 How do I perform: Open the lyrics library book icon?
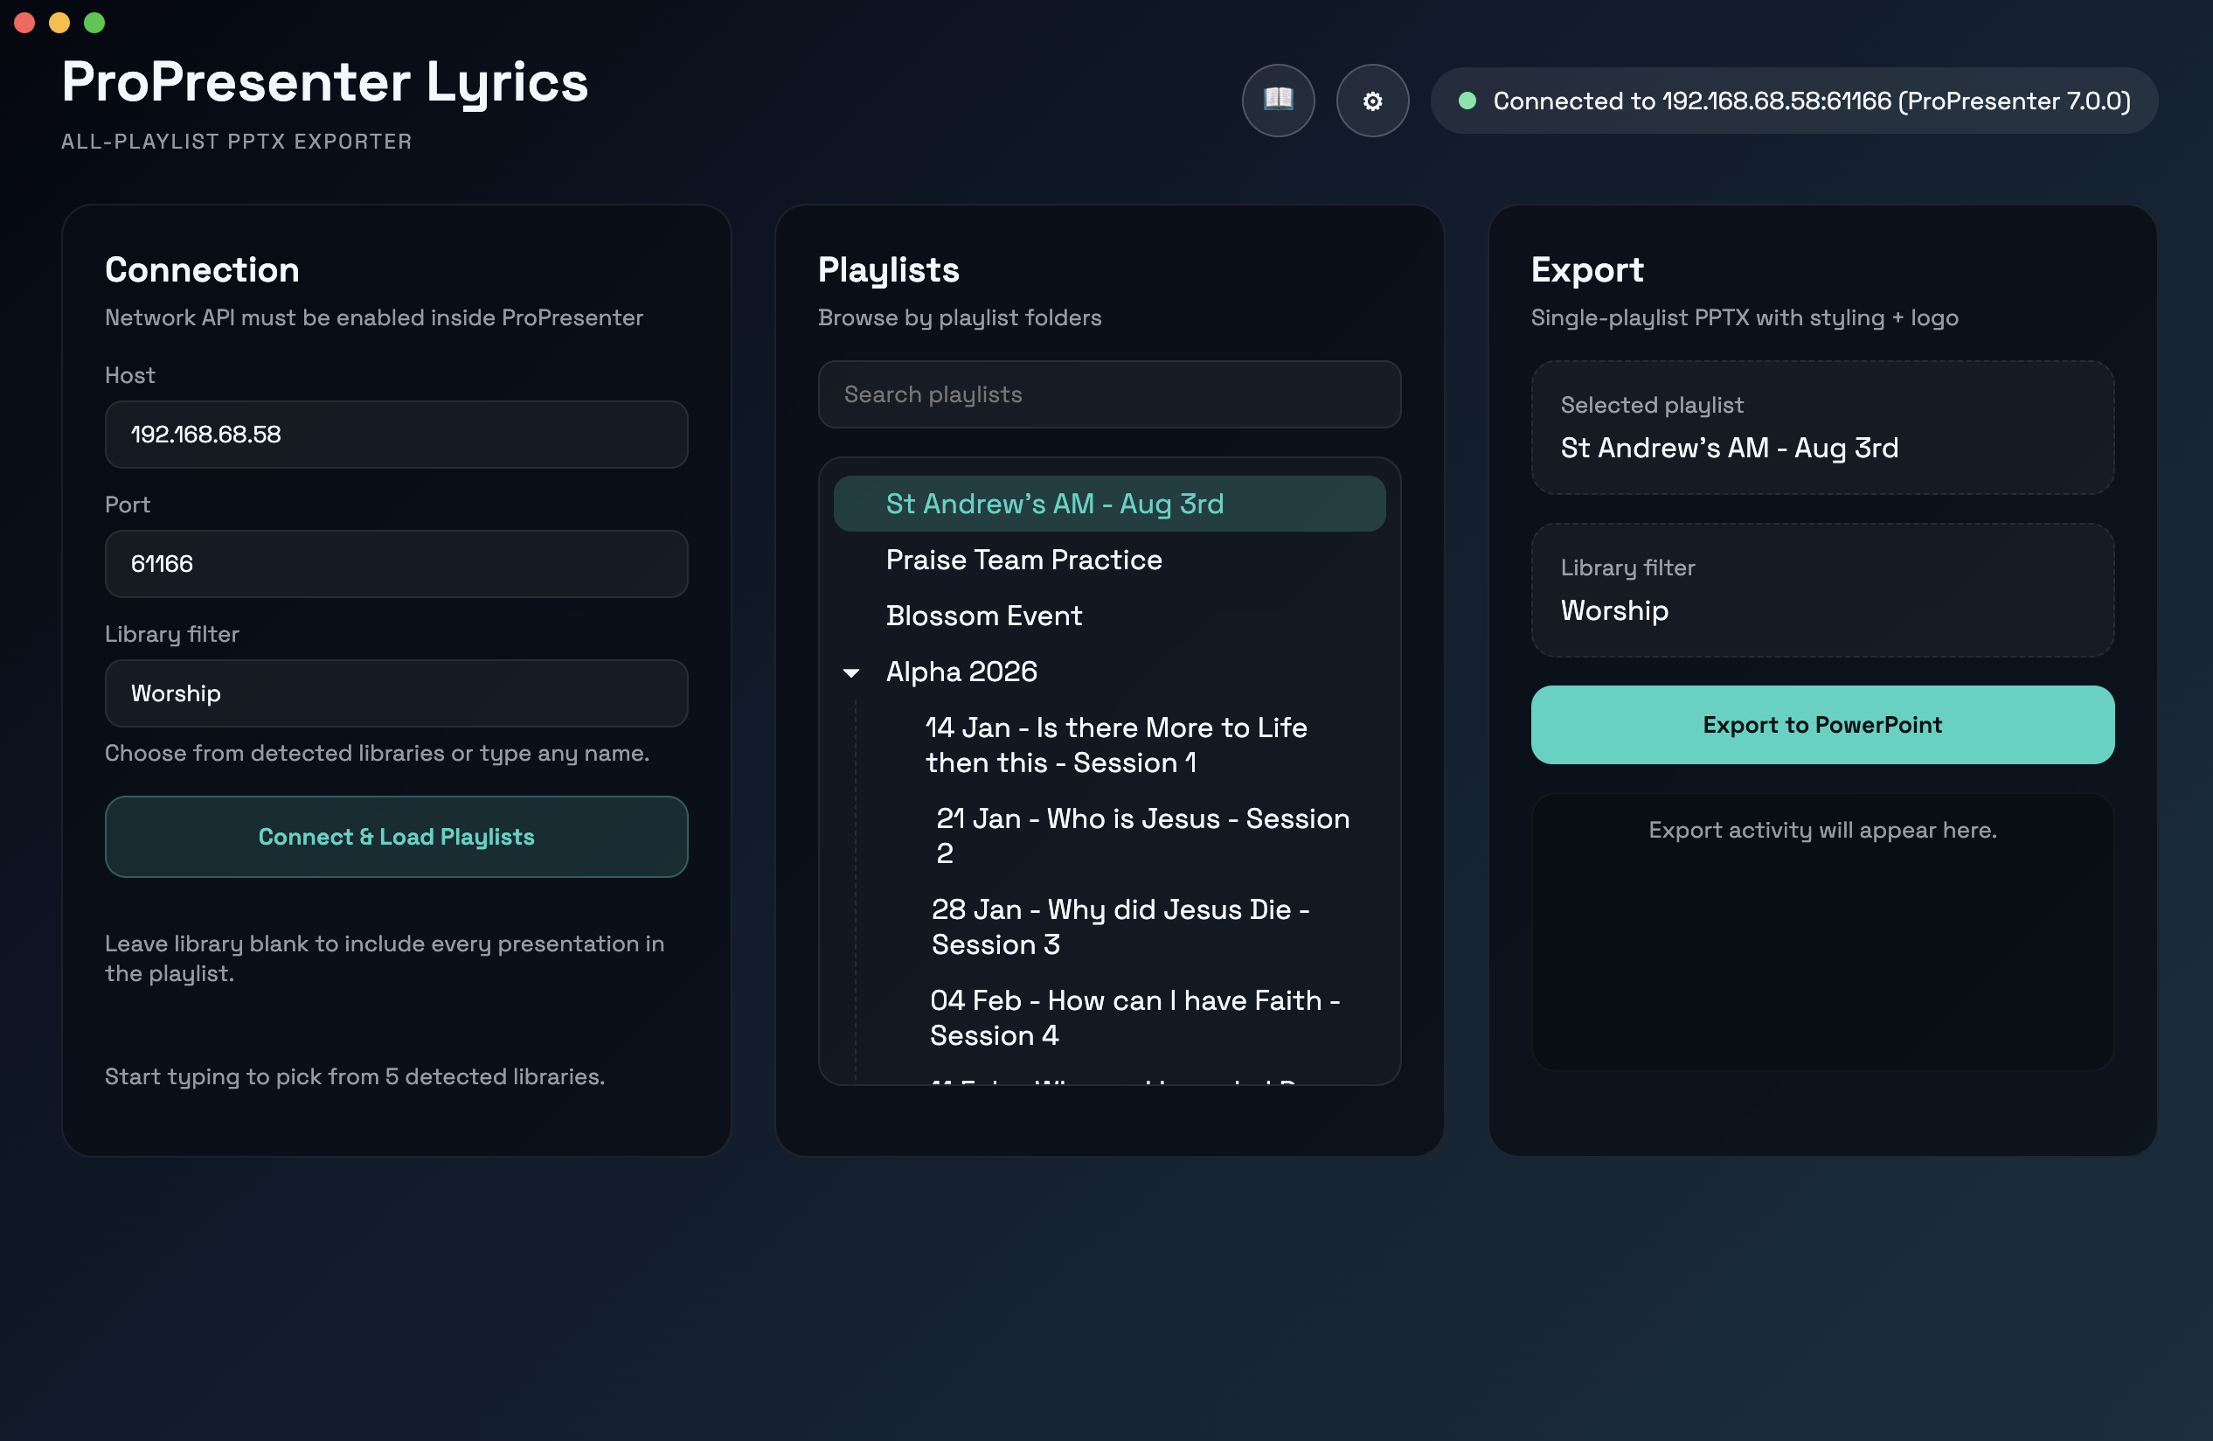pyautogui.click(x=1278, y=100)
